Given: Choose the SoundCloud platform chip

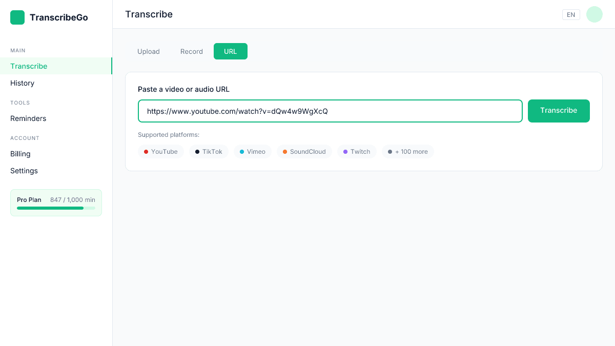Looking at the screenshot, I should click(x=304, y=152).
